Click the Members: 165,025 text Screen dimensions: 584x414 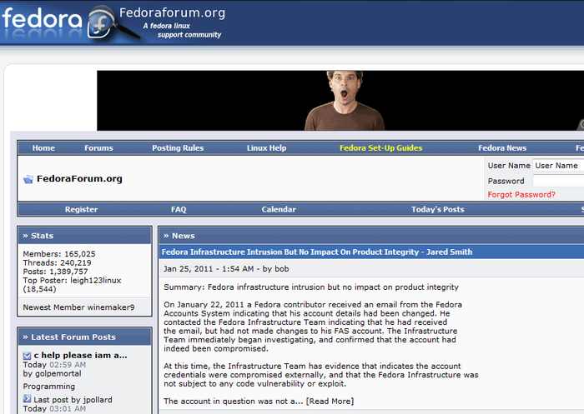[59, 254]
